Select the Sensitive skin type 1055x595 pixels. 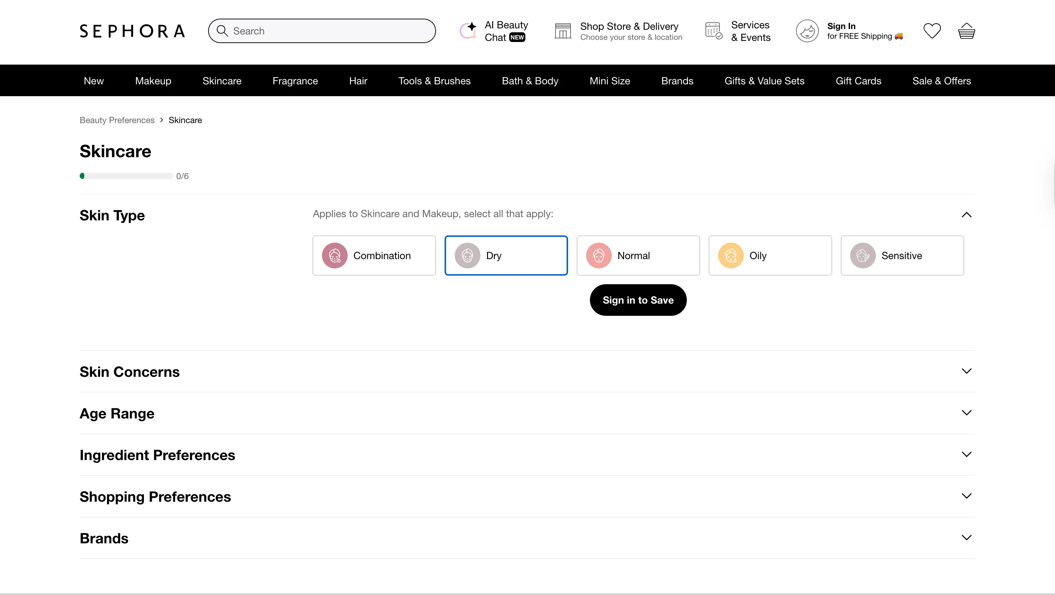(x=902, y=255)
